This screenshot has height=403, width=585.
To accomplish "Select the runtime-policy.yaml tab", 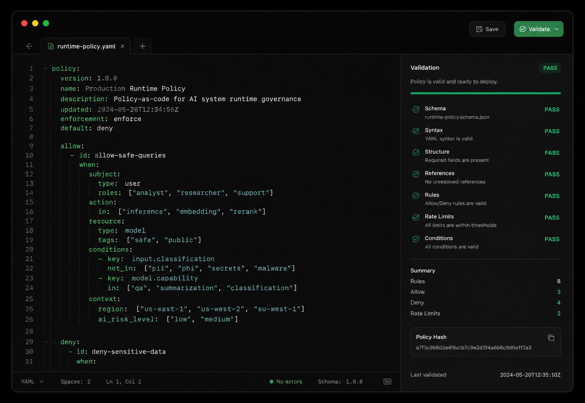I will [86, 46].
